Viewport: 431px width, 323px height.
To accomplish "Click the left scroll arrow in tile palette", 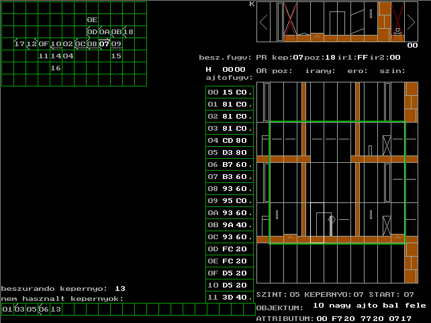I will tap(263, 21).
